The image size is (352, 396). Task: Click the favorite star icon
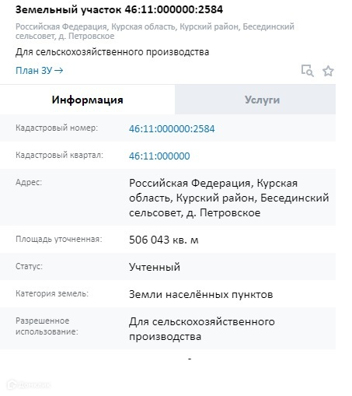(x=328, y=71)
